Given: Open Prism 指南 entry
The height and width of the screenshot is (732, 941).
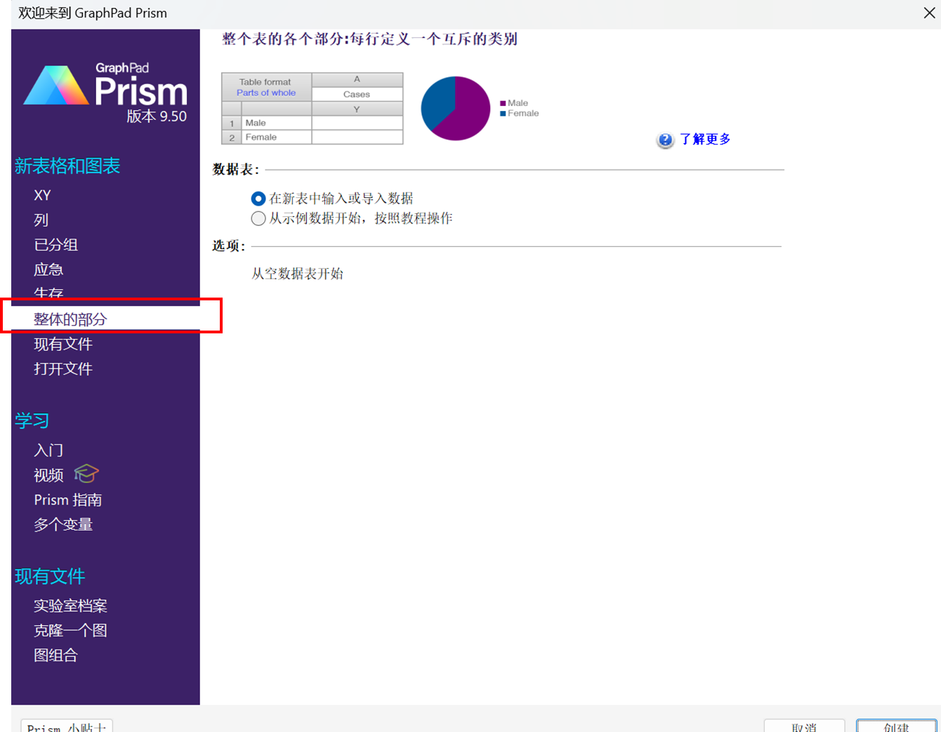Looking at the screenshot, I should click(x=68, y=500).
